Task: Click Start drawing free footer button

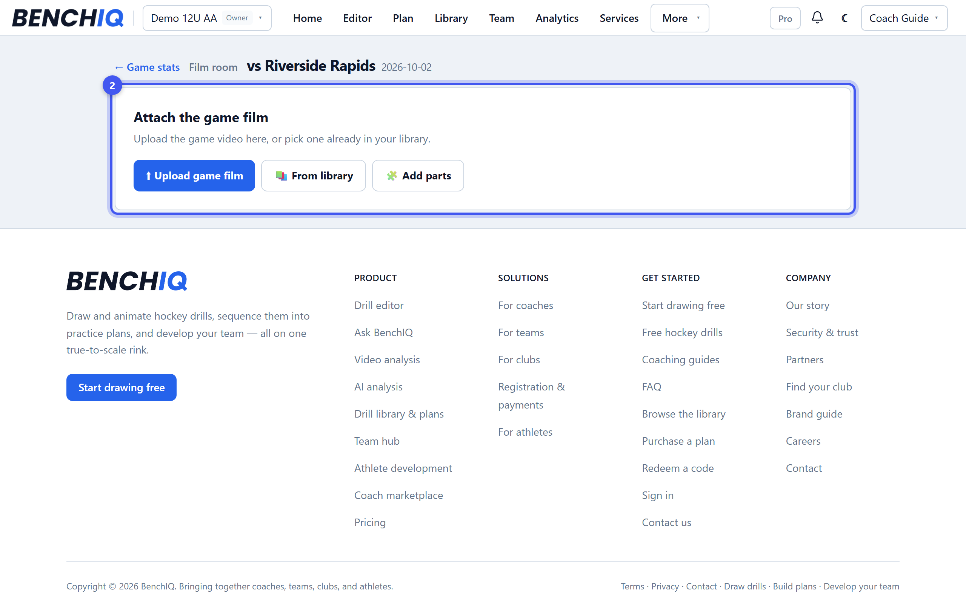Action: 122,387
